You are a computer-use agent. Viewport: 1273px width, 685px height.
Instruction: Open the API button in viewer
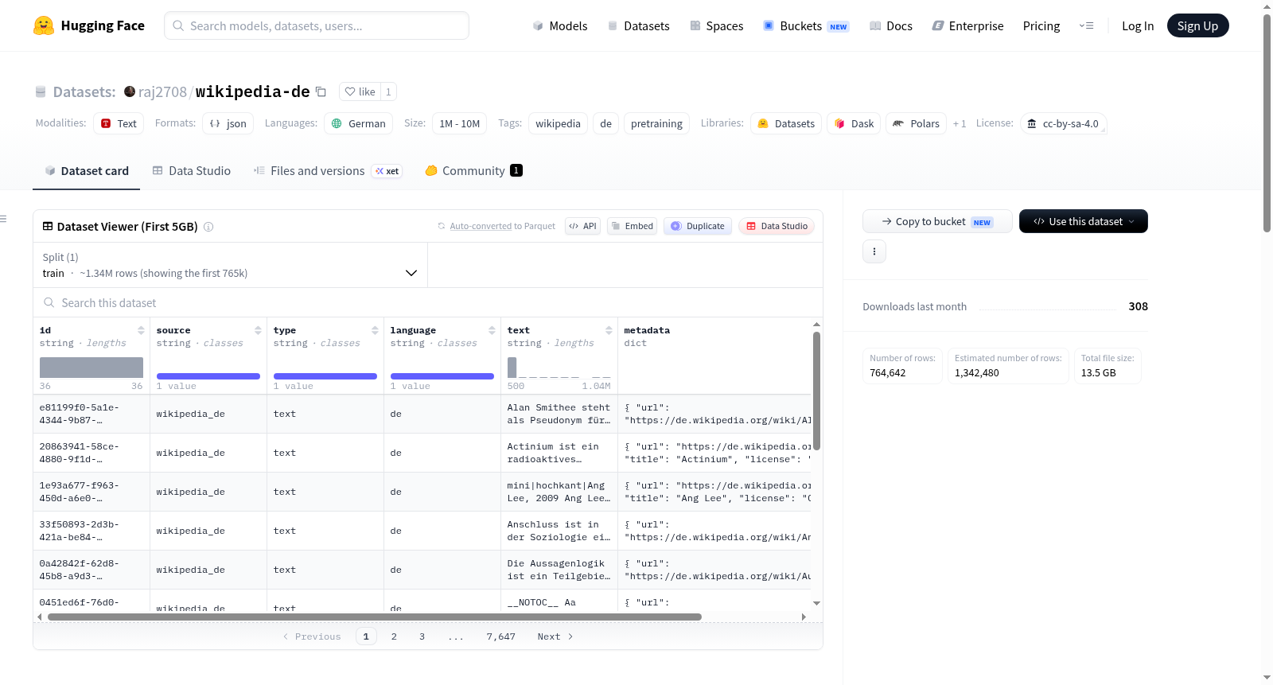[582, 226]
